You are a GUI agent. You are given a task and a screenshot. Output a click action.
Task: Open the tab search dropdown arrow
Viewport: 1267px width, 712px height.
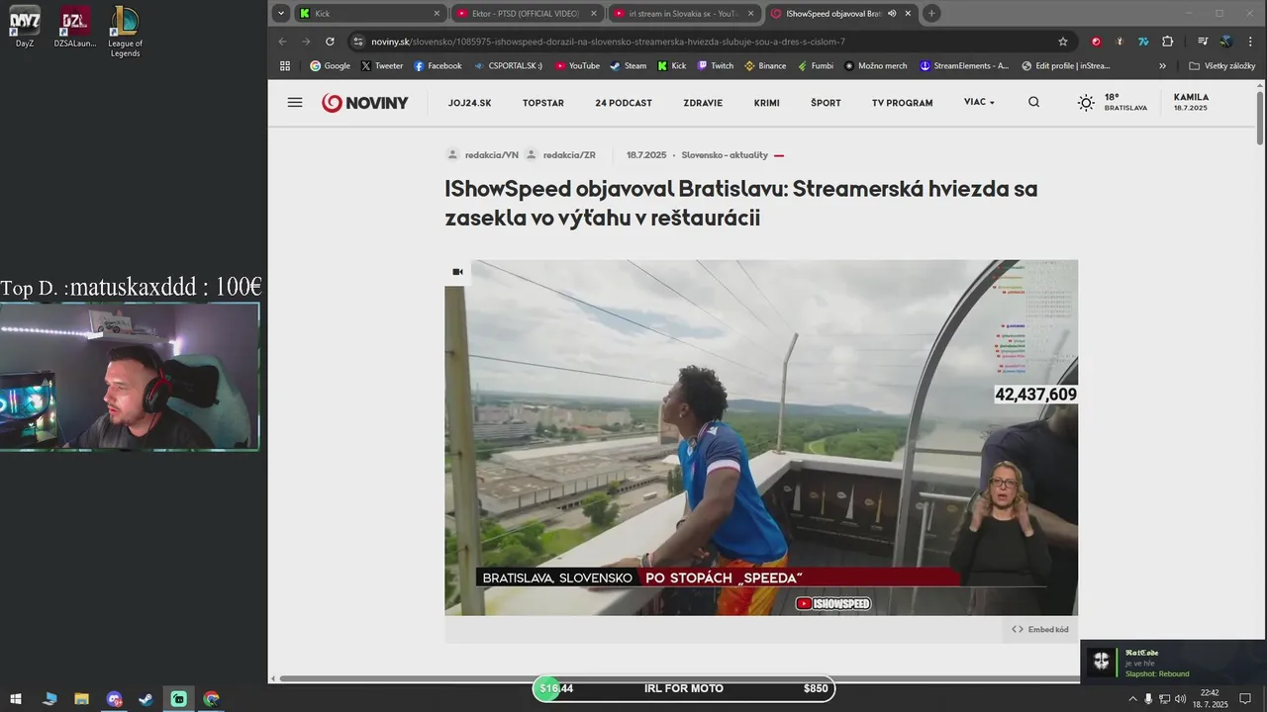281,14
